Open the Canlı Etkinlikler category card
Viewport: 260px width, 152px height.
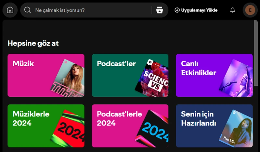click(x=214, y=75)
